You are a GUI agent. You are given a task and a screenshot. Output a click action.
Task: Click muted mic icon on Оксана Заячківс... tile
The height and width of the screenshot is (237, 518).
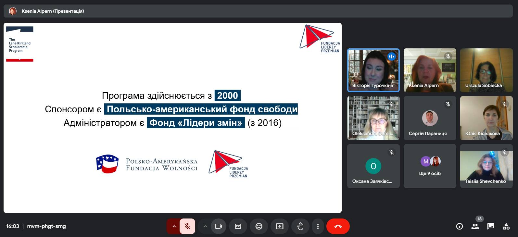coord(392,152)
